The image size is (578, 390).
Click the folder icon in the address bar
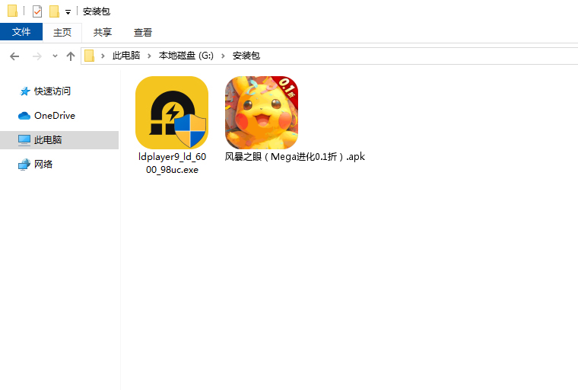pyautogui.click(x=90, y=56)
